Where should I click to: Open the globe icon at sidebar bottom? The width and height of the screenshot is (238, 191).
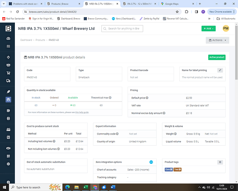(x=8, y=182)
